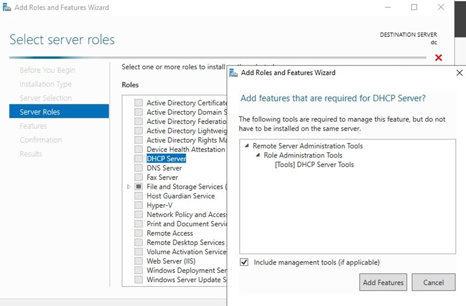Select the Active Directory Lightweight role checkbox
466x306 pixels.
[x=138, y=131]
